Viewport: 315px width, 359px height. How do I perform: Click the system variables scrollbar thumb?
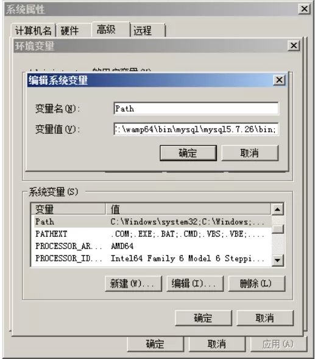(x=278, y=229)
